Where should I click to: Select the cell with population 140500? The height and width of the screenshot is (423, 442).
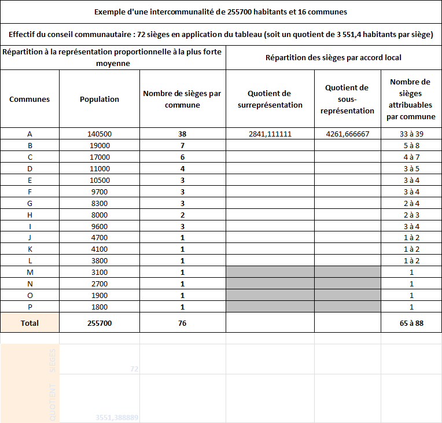(100, 134)
